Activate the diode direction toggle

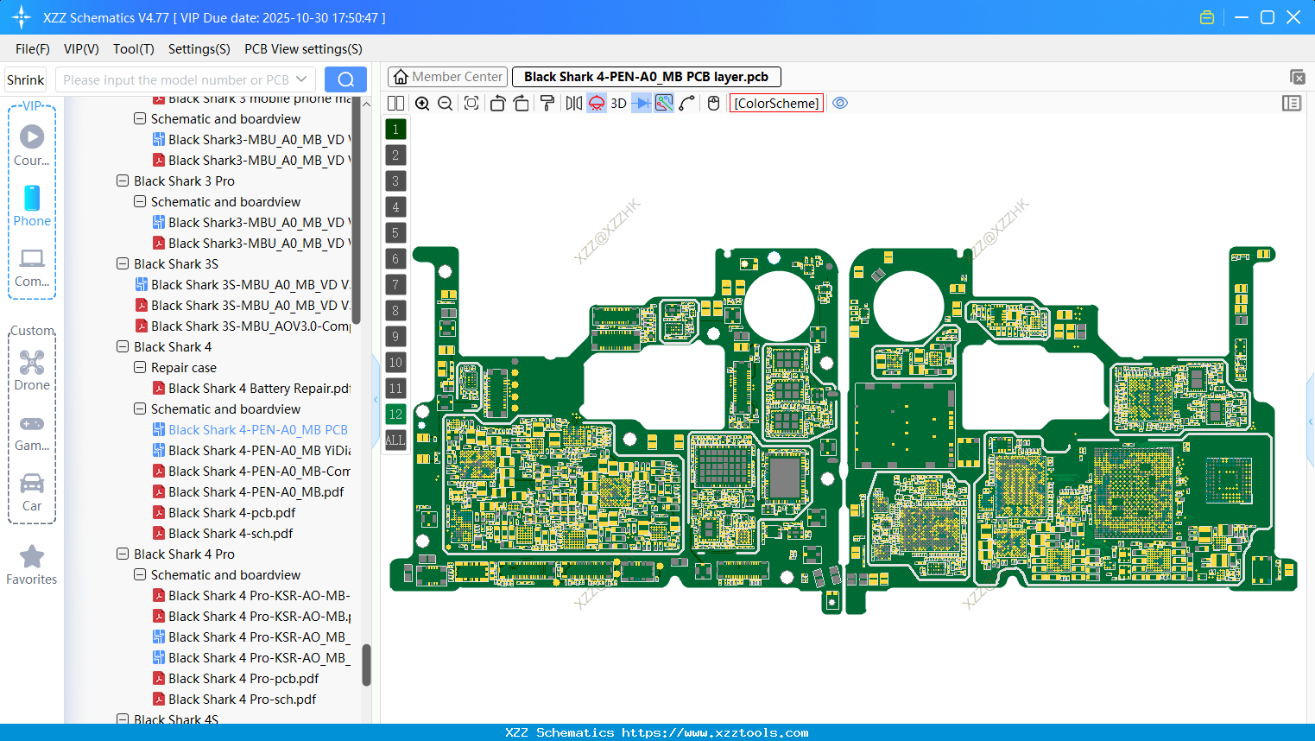pos(642,103)
